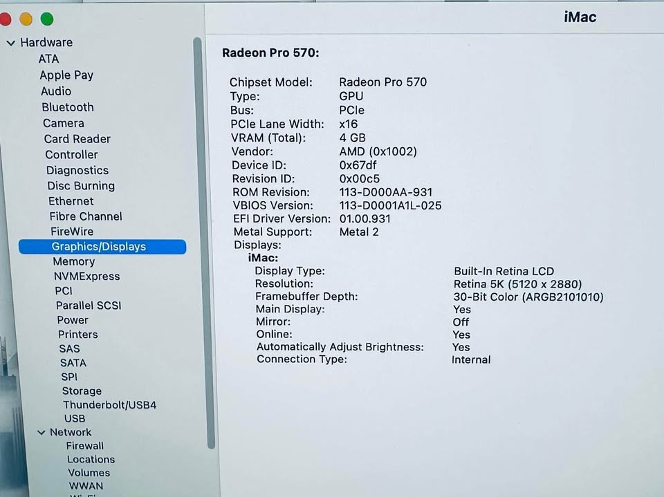The width and height of the screenshot is (664, 497).
Task: Select Firewall under Network
Action: tap(84, 446)
